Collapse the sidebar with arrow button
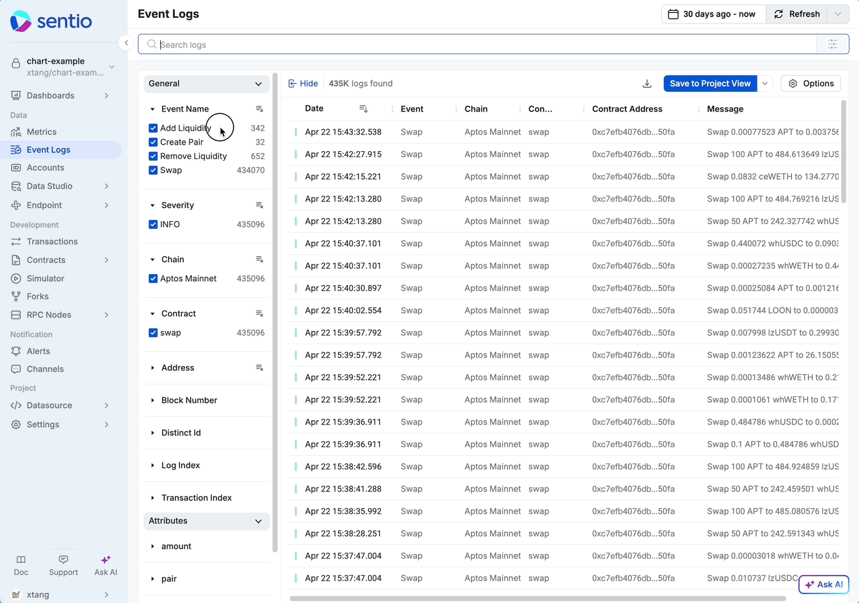859x603 pixels. tap(126, 43)
